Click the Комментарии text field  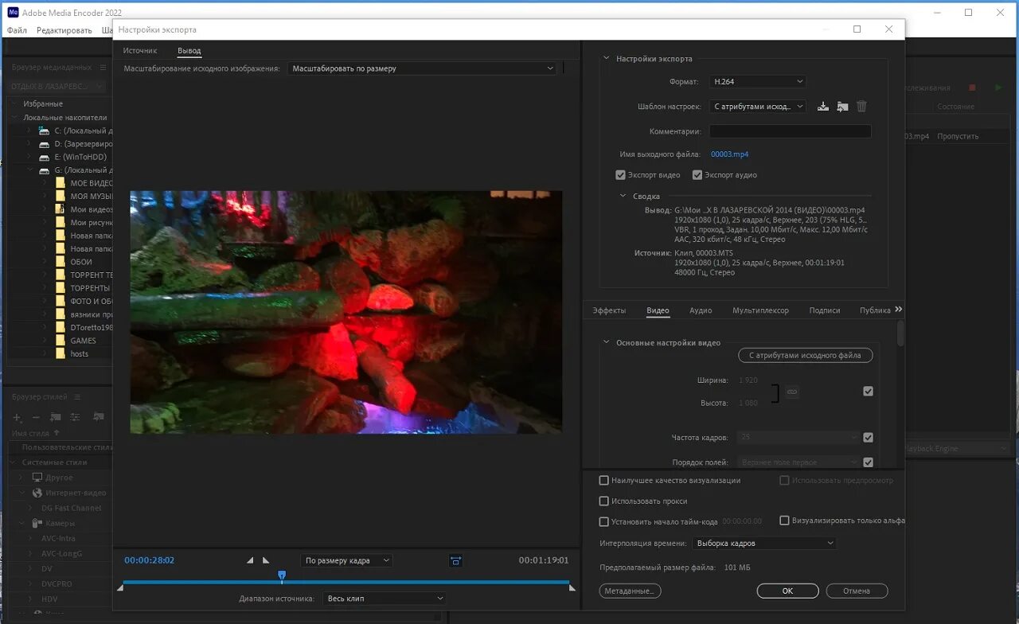point(790,131)
